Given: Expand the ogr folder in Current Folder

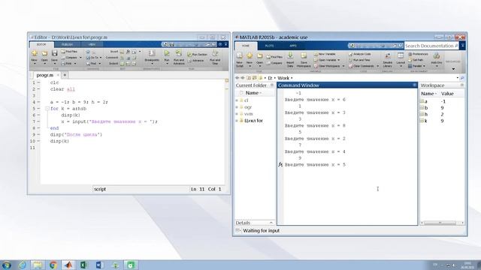Looking at the screenshot, I should click(x=237, y=107).
